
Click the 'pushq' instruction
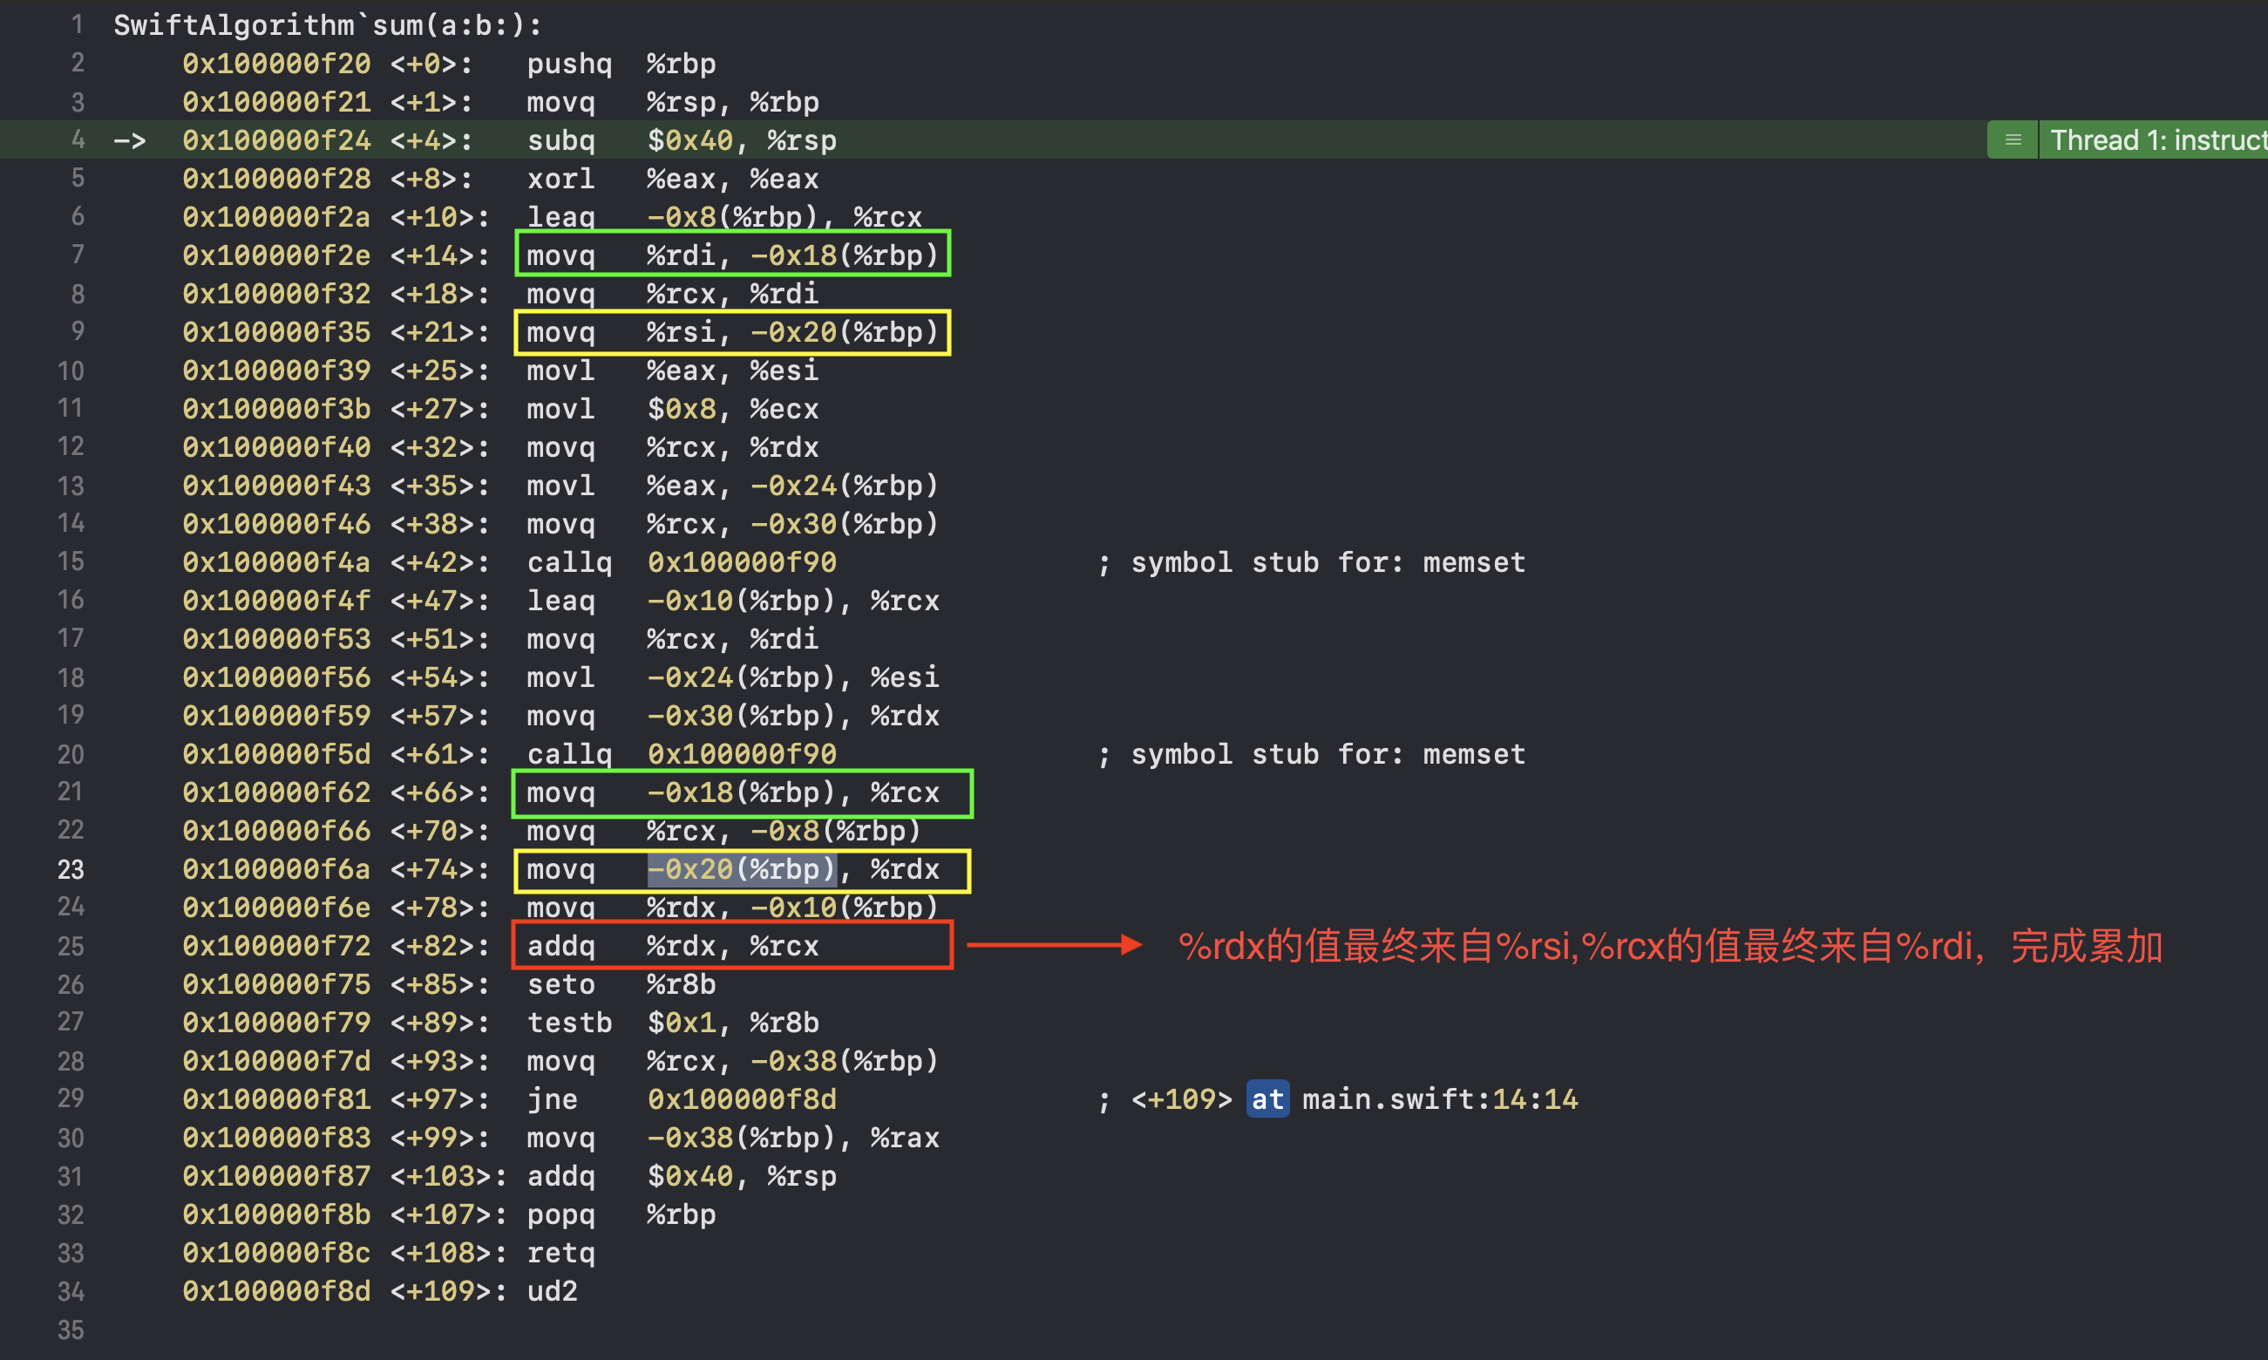coord(570,64)
